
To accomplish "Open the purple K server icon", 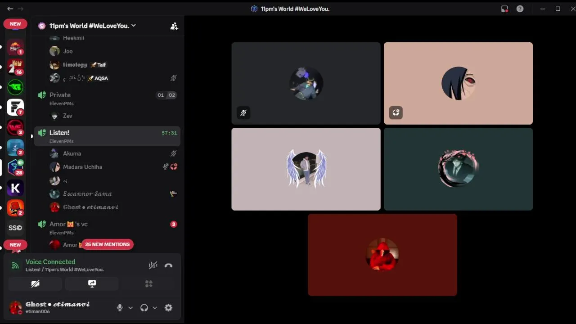I will (x=15, y=188).
